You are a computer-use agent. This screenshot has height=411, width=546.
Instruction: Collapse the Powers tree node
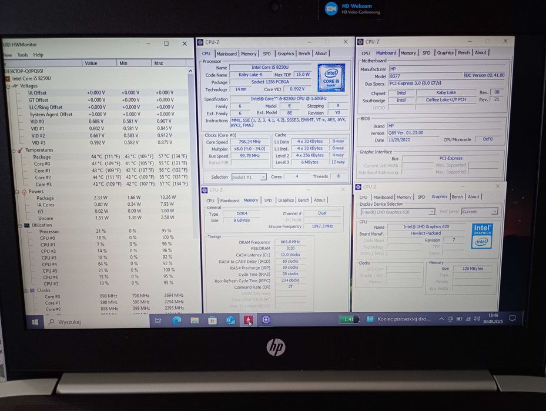[x=17, y=192]
